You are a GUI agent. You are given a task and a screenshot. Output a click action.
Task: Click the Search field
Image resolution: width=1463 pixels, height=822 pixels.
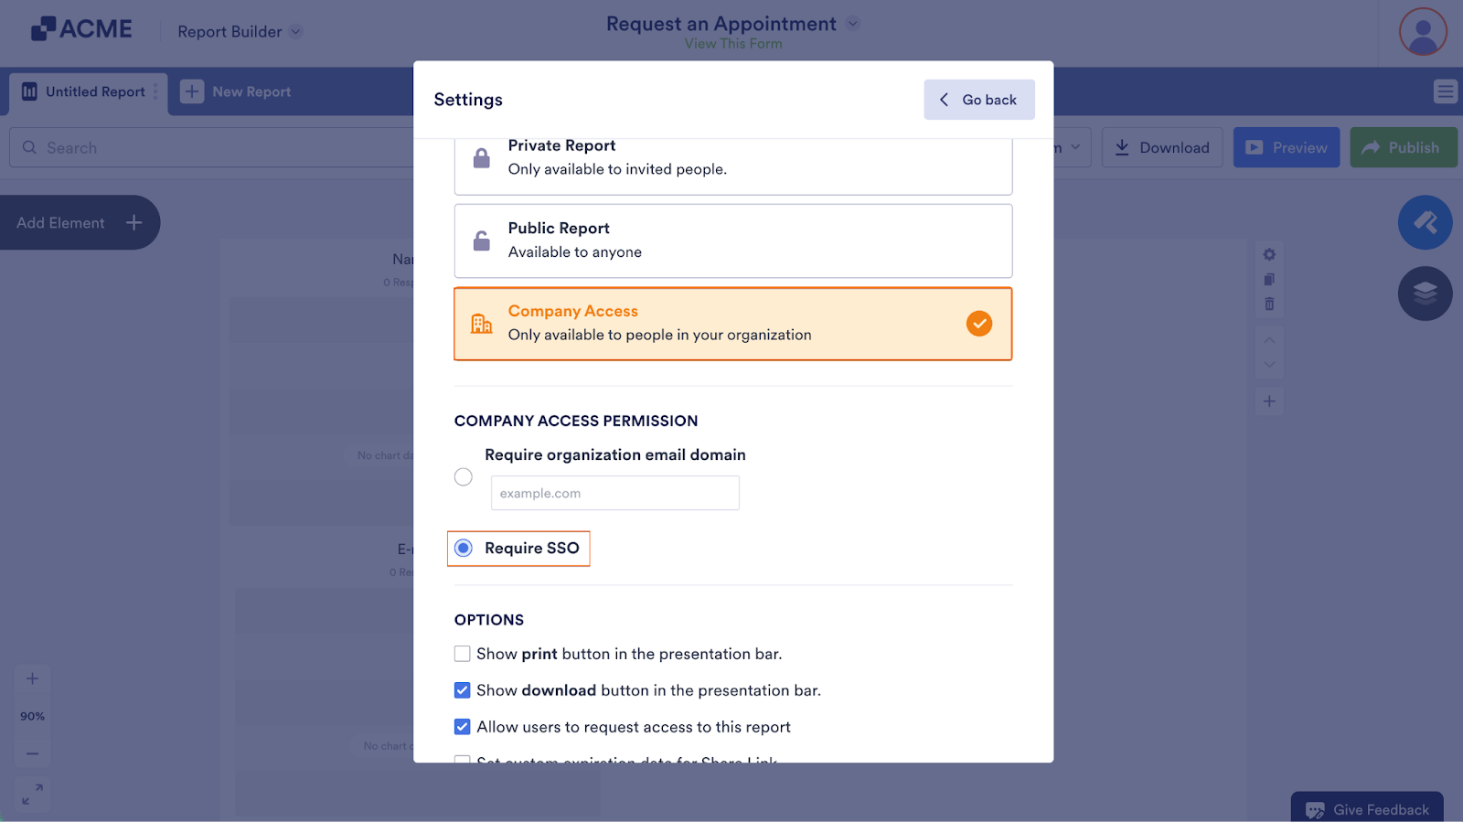211,148
